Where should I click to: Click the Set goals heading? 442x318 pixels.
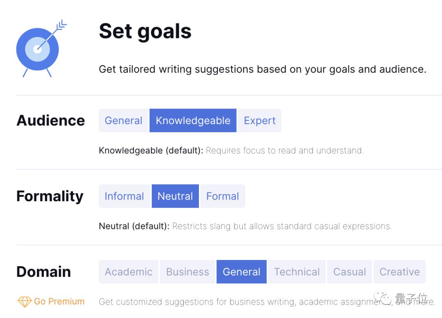pos(145,31)
